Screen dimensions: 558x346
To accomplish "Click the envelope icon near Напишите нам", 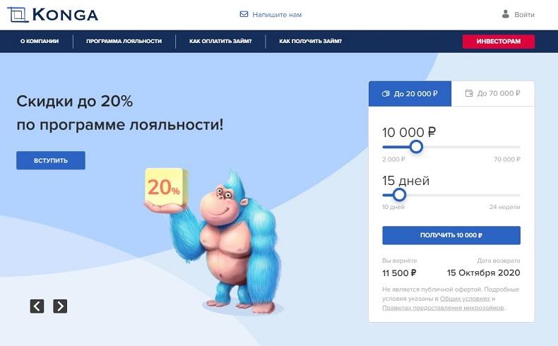I will [244, 14].
